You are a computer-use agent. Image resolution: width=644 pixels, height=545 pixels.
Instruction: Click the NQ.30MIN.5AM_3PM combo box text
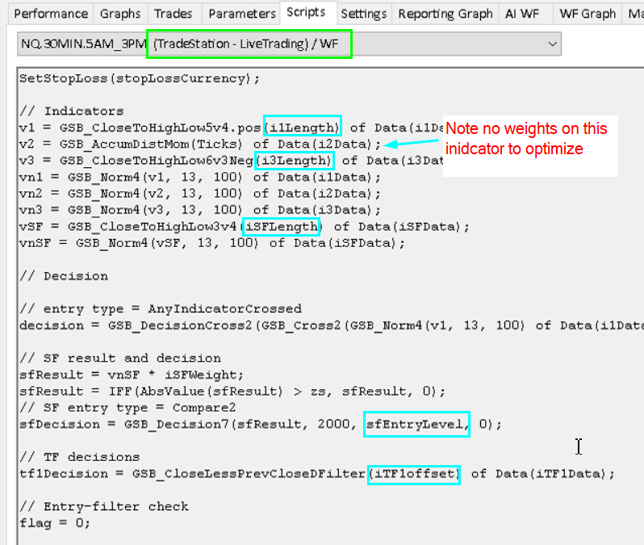[81, 44]
